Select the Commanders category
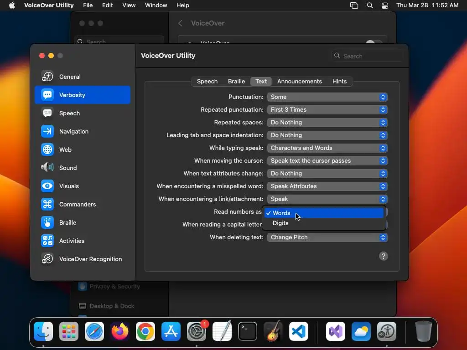The height and width of the screenshot is (350, 467). pos(83,204)
